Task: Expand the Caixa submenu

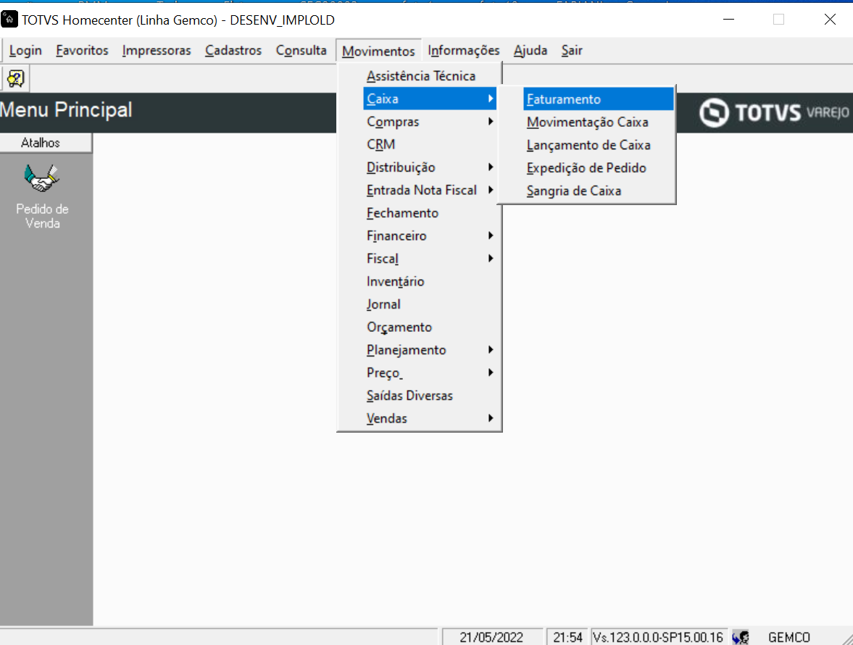Action: (430, 99)
